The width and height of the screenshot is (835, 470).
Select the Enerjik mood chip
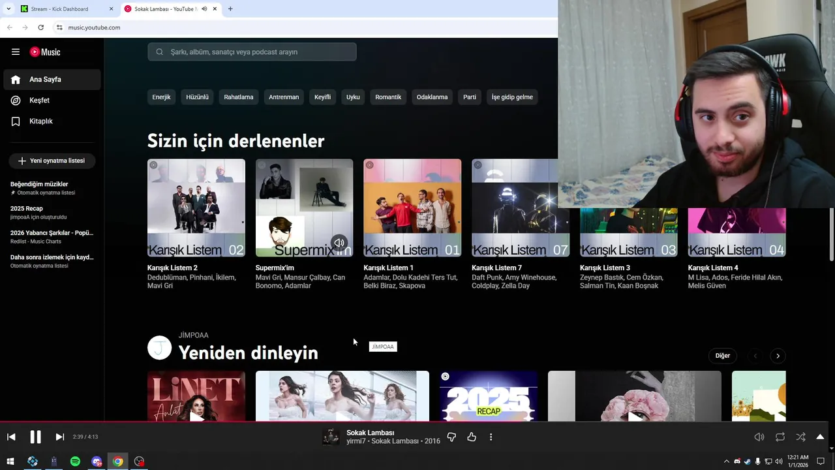coord(161,97)
